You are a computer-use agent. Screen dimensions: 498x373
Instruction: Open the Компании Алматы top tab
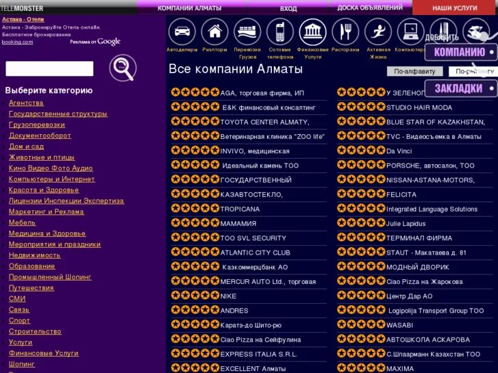pos(189,8)
